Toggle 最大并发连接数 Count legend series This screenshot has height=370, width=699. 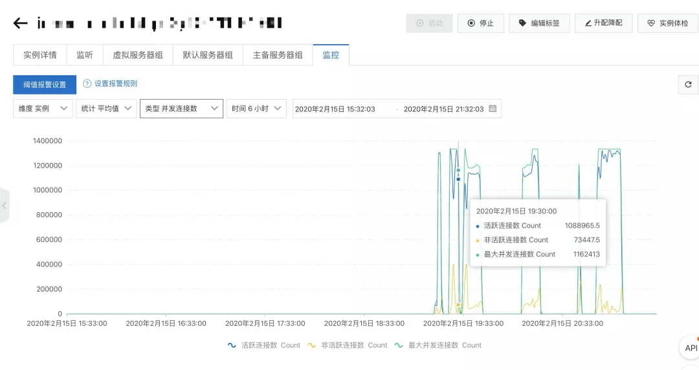[x=438, y=345]
